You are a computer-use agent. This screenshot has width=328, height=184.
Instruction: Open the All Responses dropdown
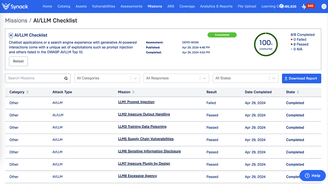click(176, 78)
